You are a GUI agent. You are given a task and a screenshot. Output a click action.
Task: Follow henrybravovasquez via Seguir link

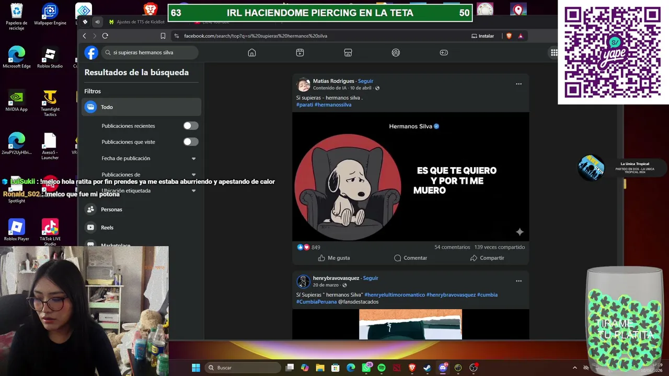click(x=371, y=278)
